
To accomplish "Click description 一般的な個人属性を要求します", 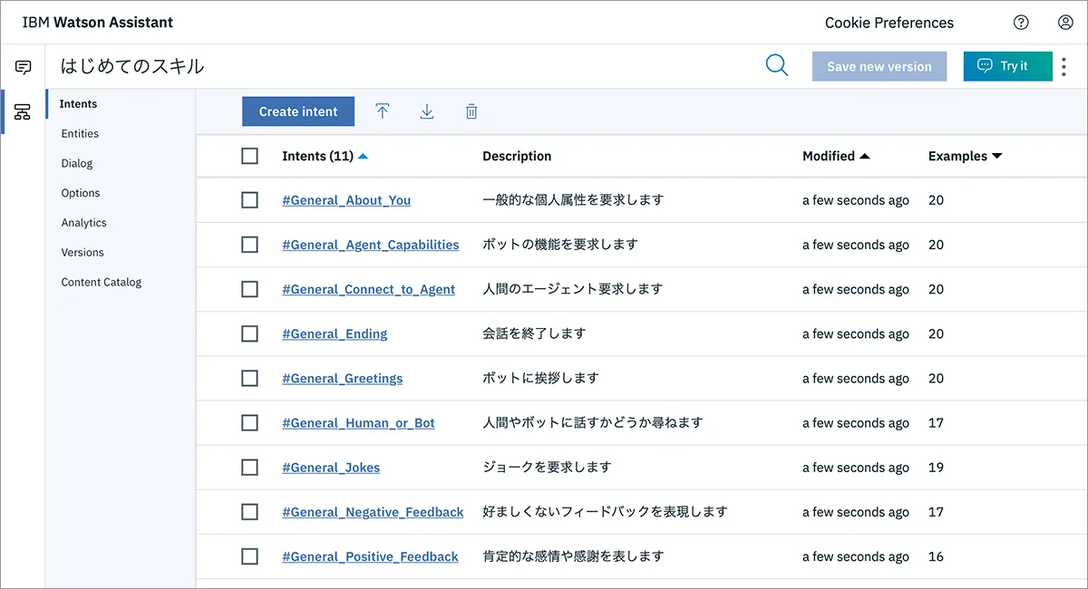I will (573, 199).
